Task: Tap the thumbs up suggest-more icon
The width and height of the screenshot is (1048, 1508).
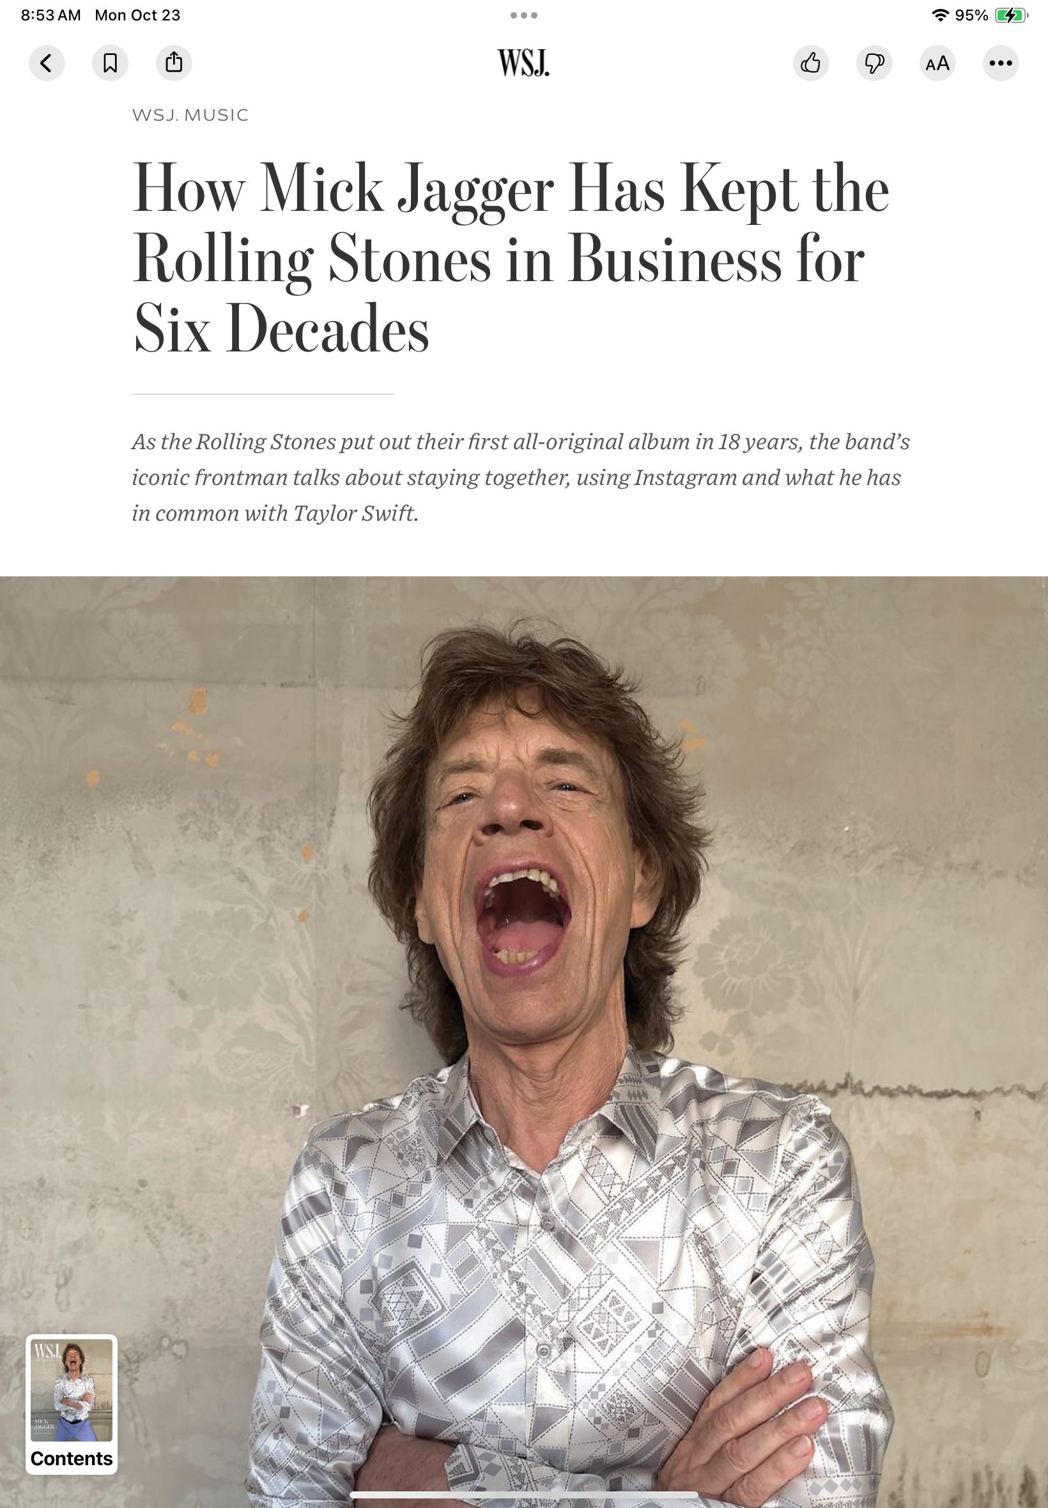Action: coord(811,63)
